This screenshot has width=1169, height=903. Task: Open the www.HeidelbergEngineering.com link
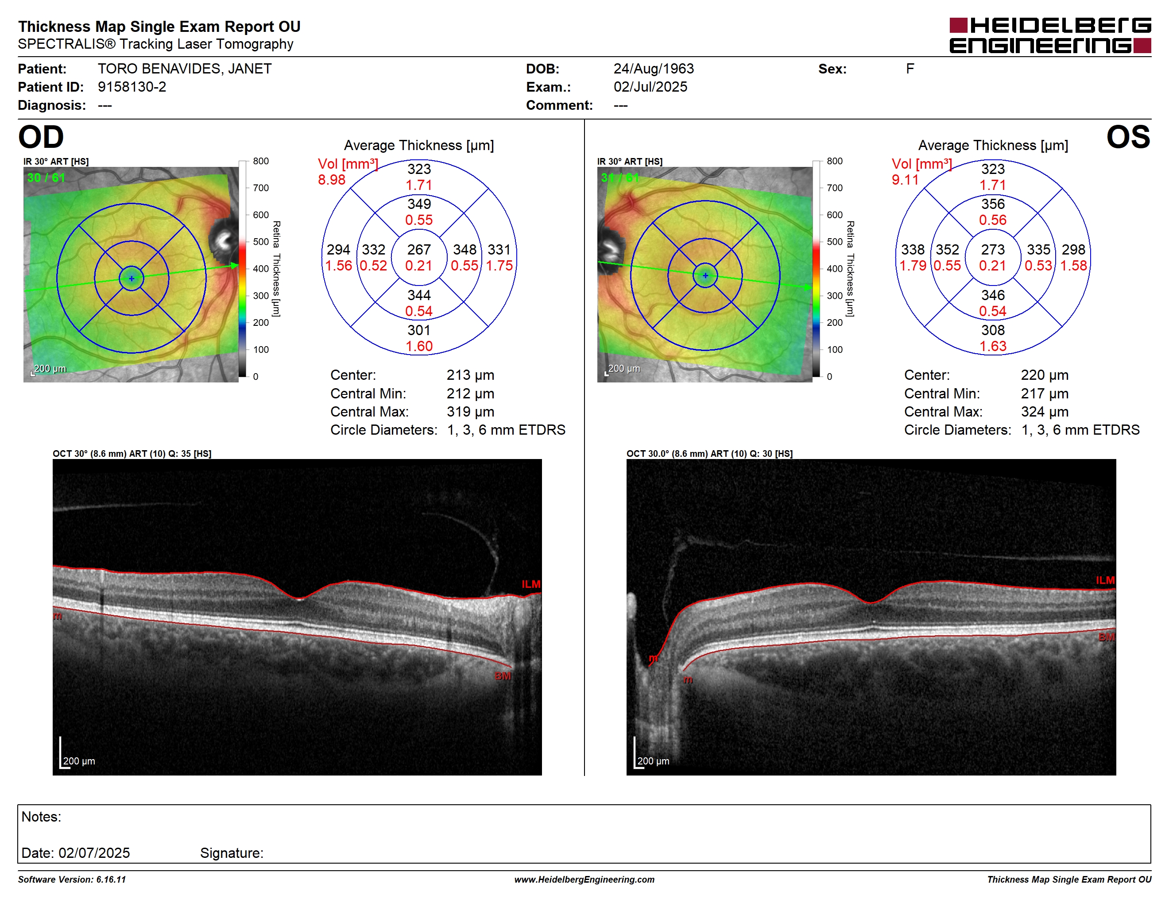coord(584,880)
